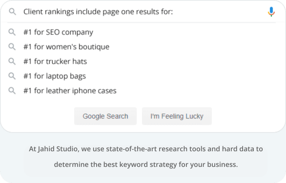Click the Jahid Studio description paragraph
The width and height of the screenshot is (286, 183).
point(146,157)
